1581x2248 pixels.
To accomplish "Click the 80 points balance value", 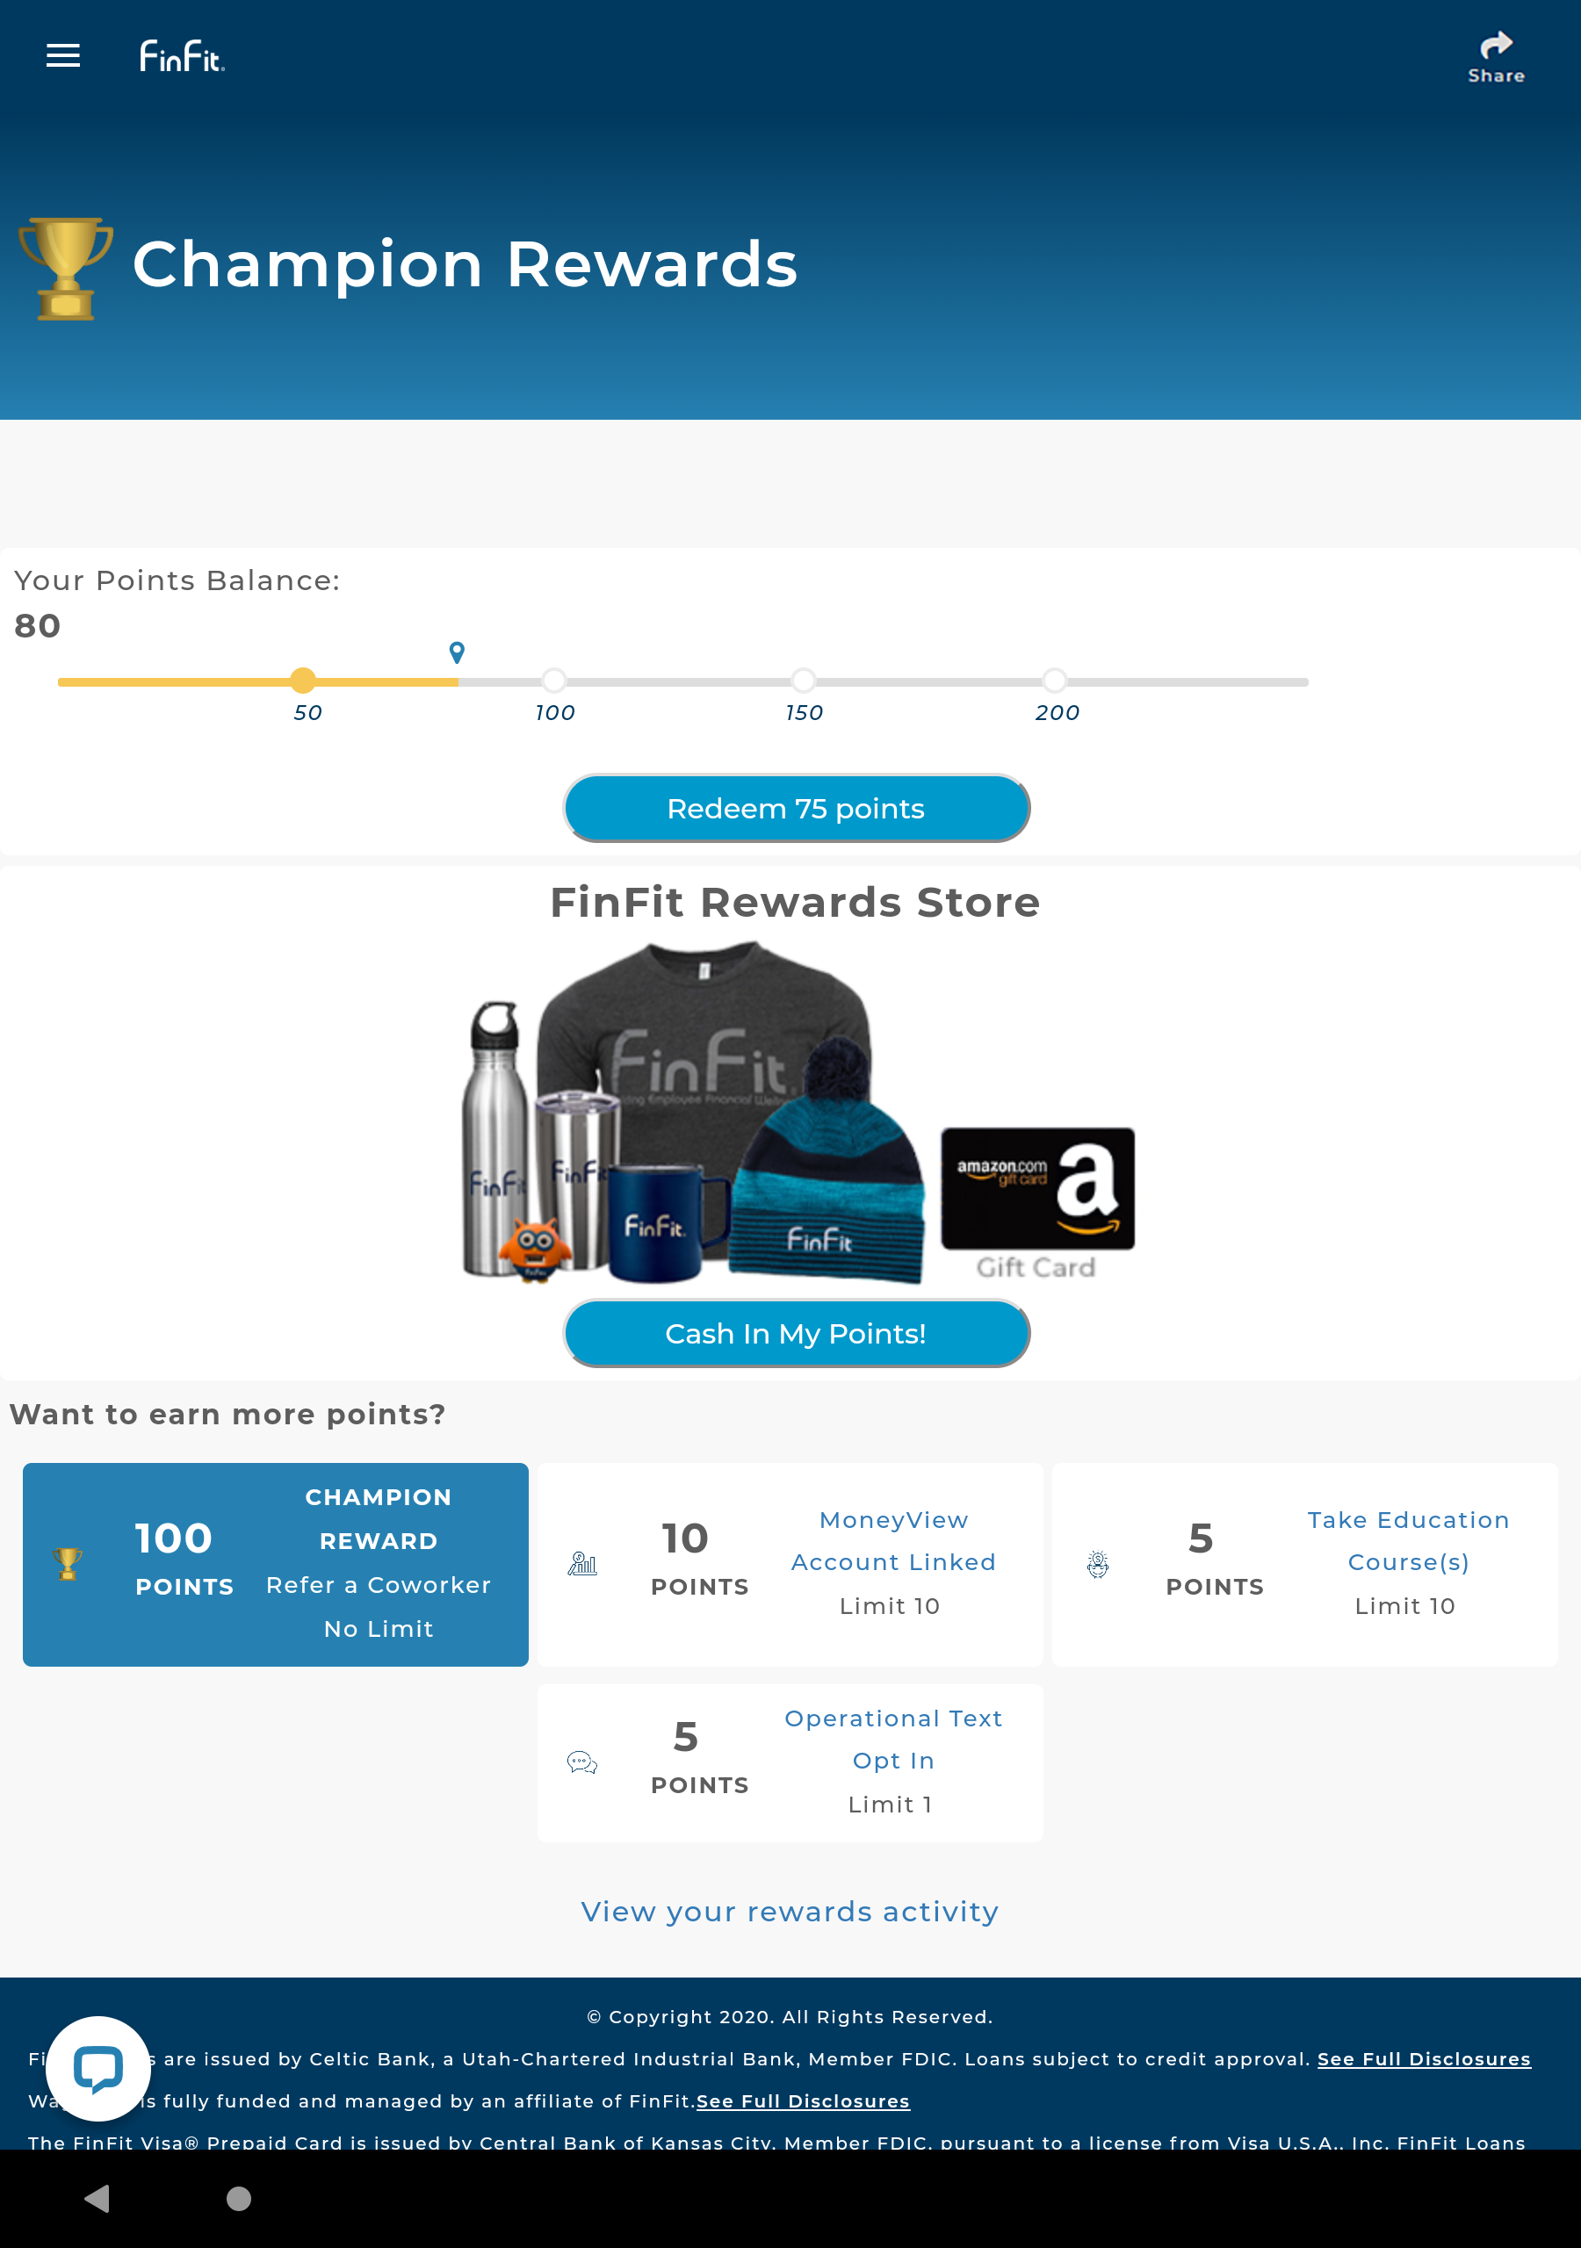I will (37, 625).
